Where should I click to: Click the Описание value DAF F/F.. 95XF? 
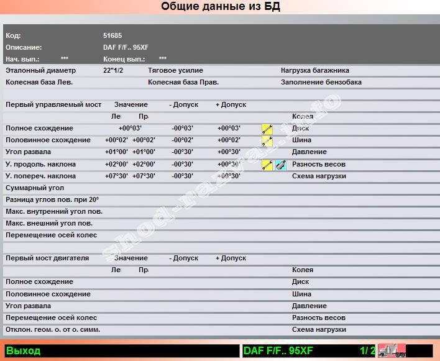tap(126, 48)
